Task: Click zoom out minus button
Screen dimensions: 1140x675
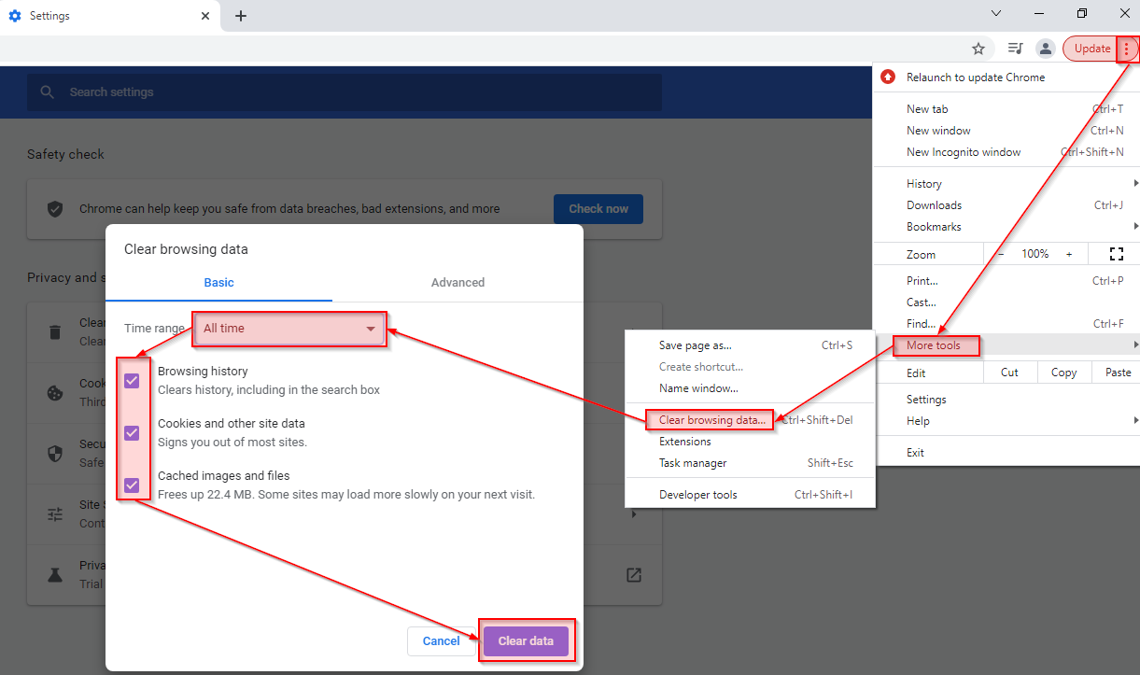Action: pyautogui.click(x=1001, y=254)
